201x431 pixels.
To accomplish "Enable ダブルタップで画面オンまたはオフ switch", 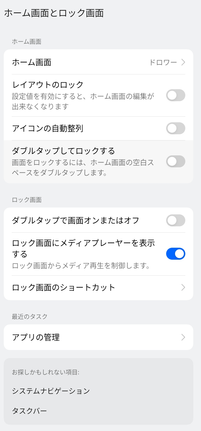I will [x=176, y=220].
